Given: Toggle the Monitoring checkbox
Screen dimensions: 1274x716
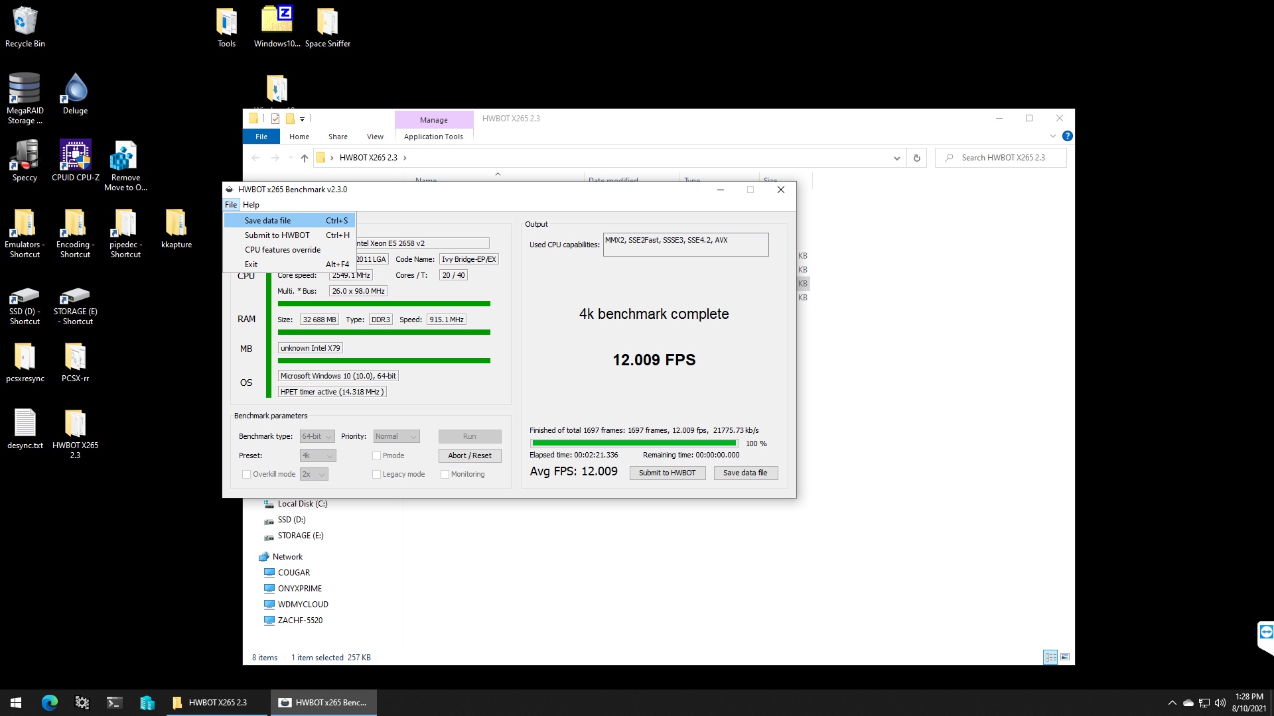Looking at the screenshot, I should coord(445,474).
